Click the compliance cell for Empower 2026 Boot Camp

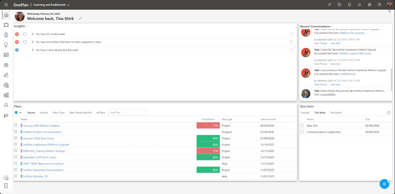(x=208, y=138)
